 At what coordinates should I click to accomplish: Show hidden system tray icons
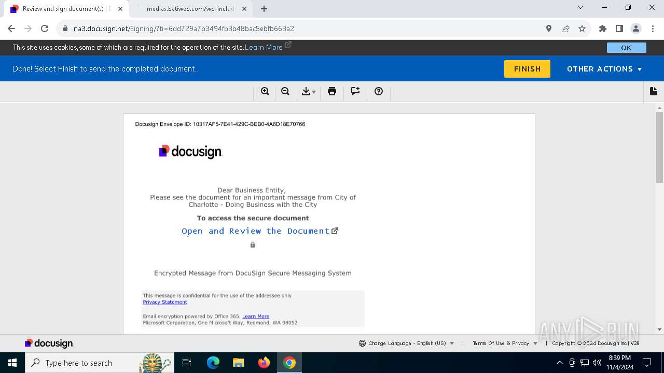click(x=559, y=363)
